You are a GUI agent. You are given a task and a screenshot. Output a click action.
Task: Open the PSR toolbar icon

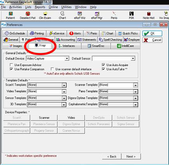tap(131, 16)
